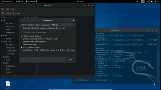Click the volume icon in top bar

tap(152, 1)
